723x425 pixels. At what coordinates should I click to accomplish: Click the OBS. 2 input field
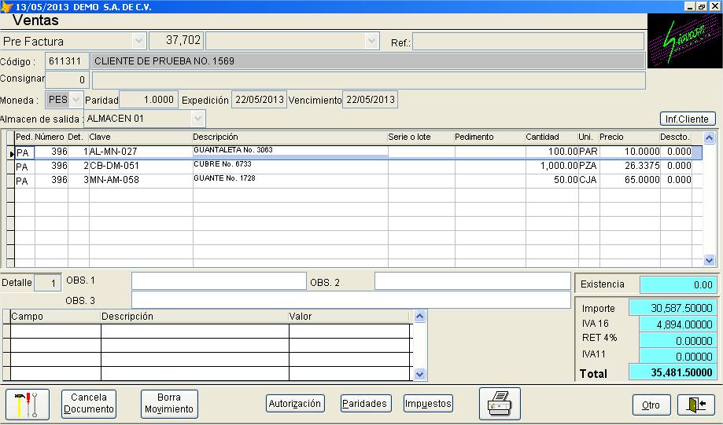473,281
